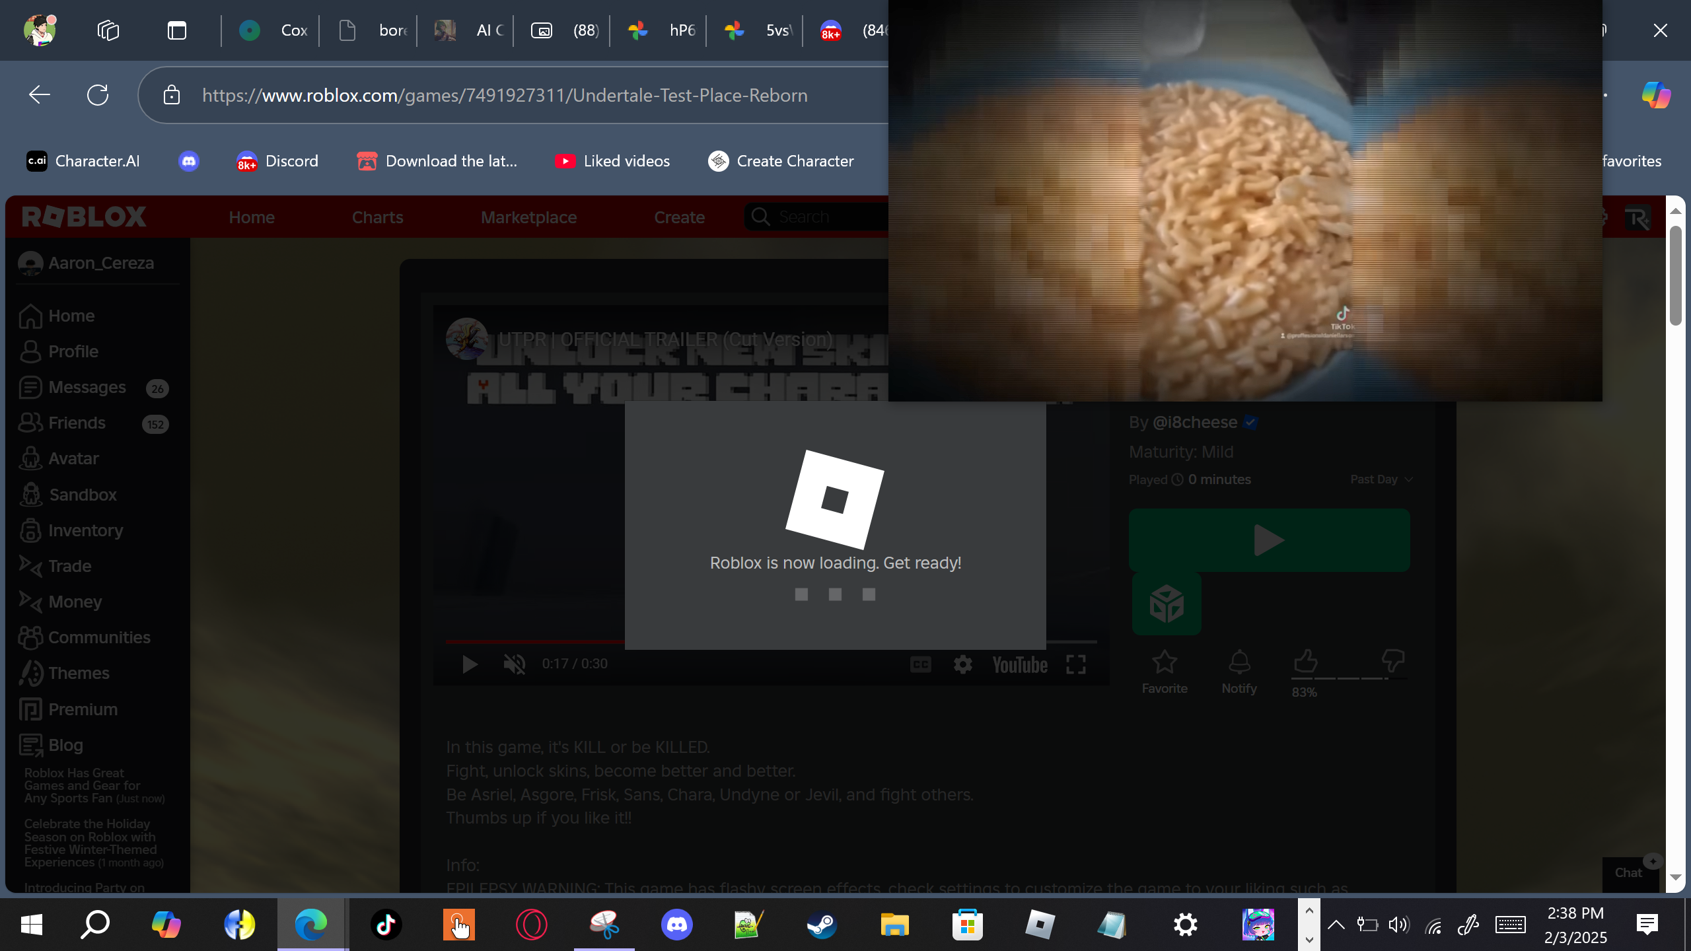Open the Liked videos bookmark
1691x951 pixels.
(x=612, y=161)
